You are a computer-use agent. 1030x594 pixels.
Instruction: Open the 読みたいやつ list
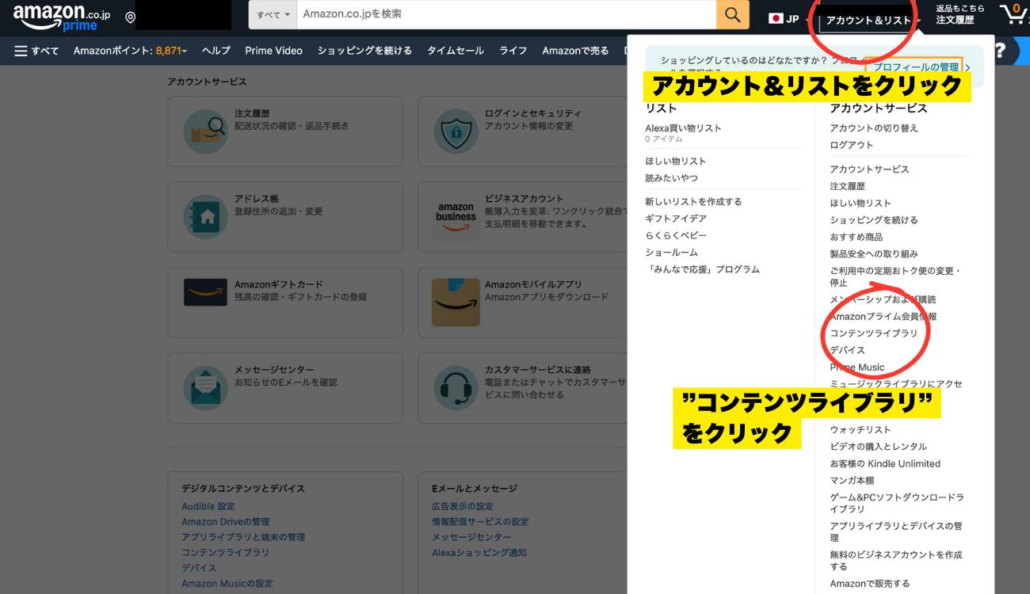tap(671, 178)
